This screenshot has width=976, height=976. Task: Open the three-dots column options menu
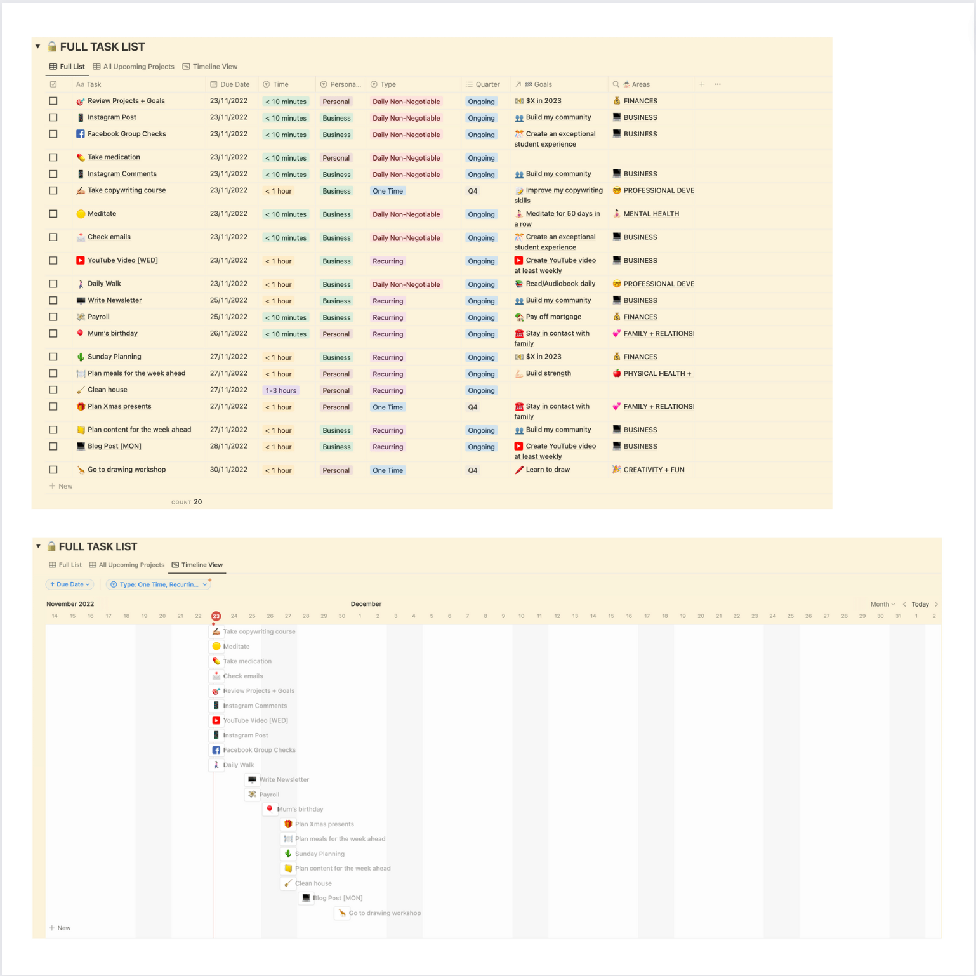718,84
